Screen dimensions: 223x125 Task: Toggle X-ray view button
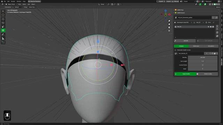210,5
